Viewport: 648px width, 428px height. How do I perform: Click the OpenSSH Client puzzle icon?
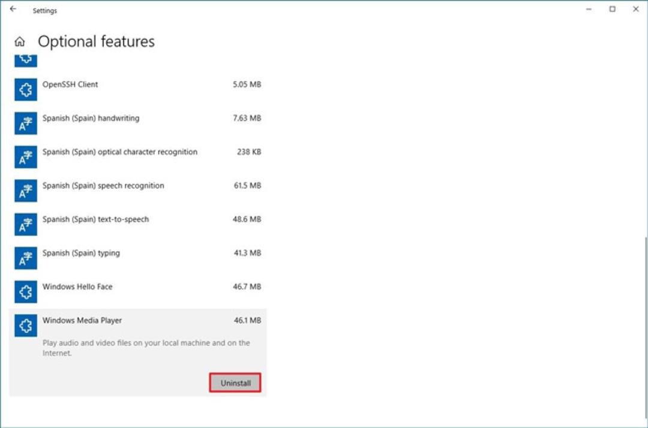tap(26, 89)
